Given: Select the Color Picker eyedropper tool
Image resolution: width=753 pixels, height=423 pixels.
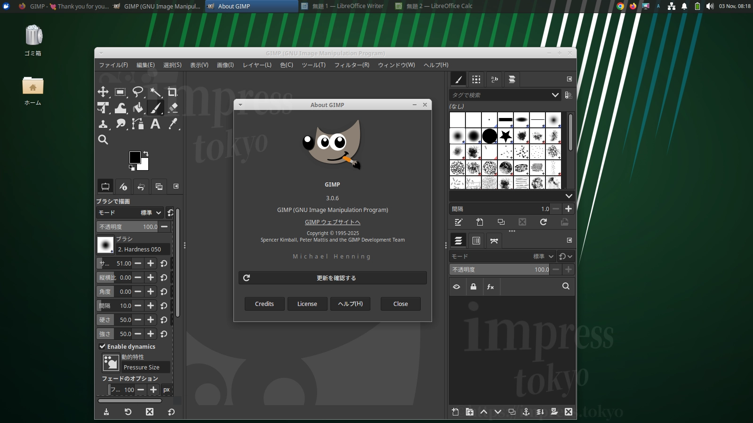Looking at the screenshot, I should click(173, 124).
